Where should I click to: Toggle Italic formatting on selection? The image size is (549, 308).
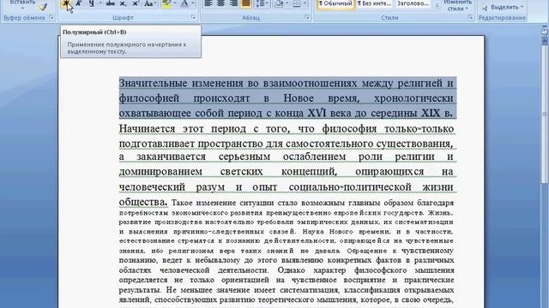tap(78, 3)
